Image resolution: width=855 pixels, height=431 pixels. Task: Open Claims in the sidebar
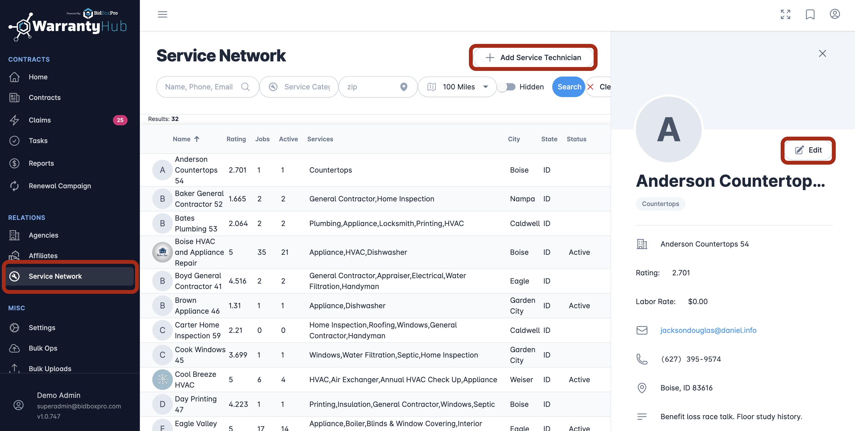pyautogui.click(x=40, y=120)
